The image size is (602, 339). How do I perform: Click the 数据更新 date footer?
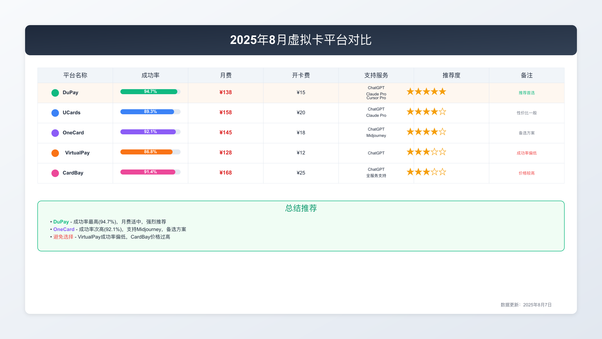(x=526, y=305)
